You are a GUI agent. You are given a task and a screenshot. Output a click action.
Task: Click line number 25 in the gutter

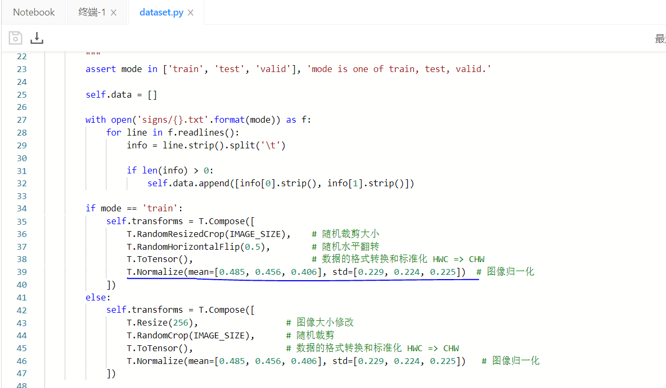point(21,94)
